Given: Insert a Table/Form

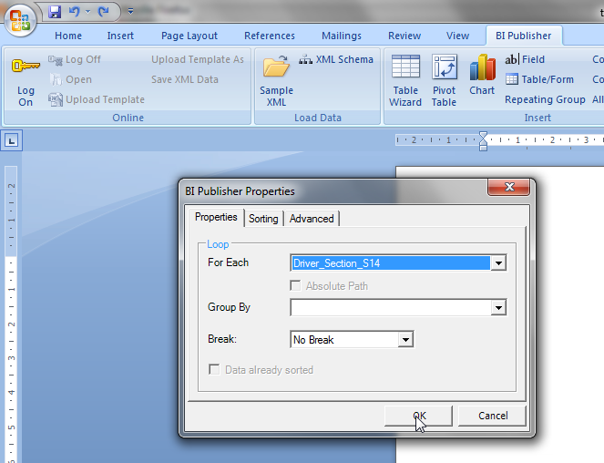Looking at the screenshot, I should coord(539,79).
